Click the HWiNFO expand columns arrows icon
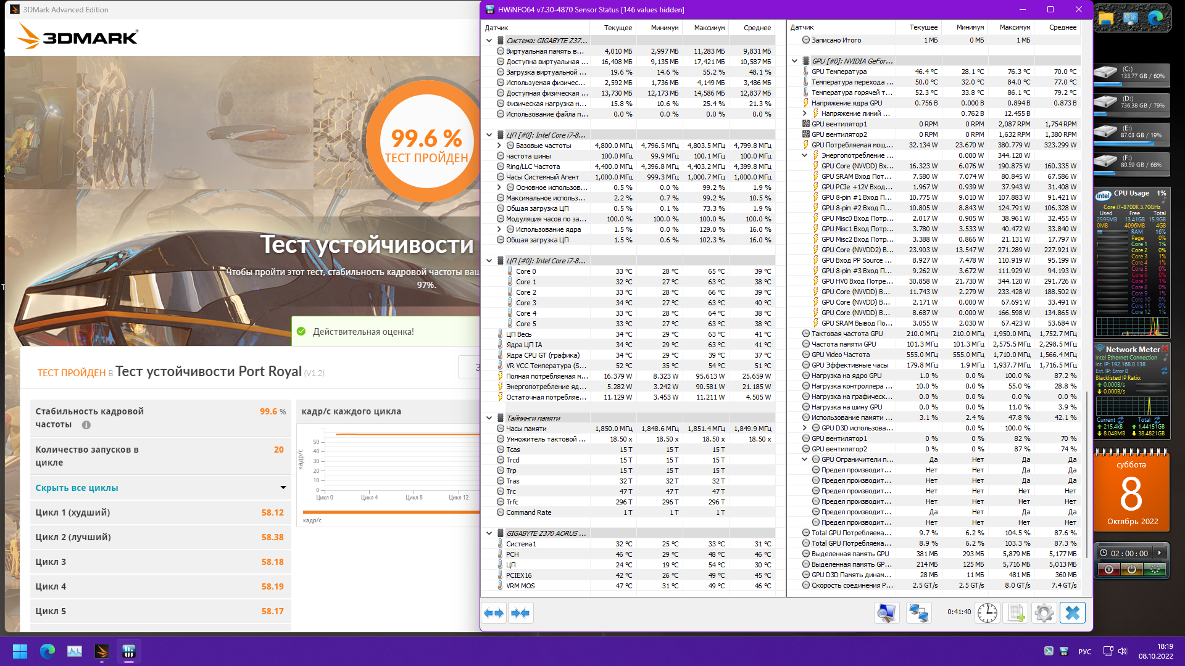 pyautogui.click(x=494, y=613)
